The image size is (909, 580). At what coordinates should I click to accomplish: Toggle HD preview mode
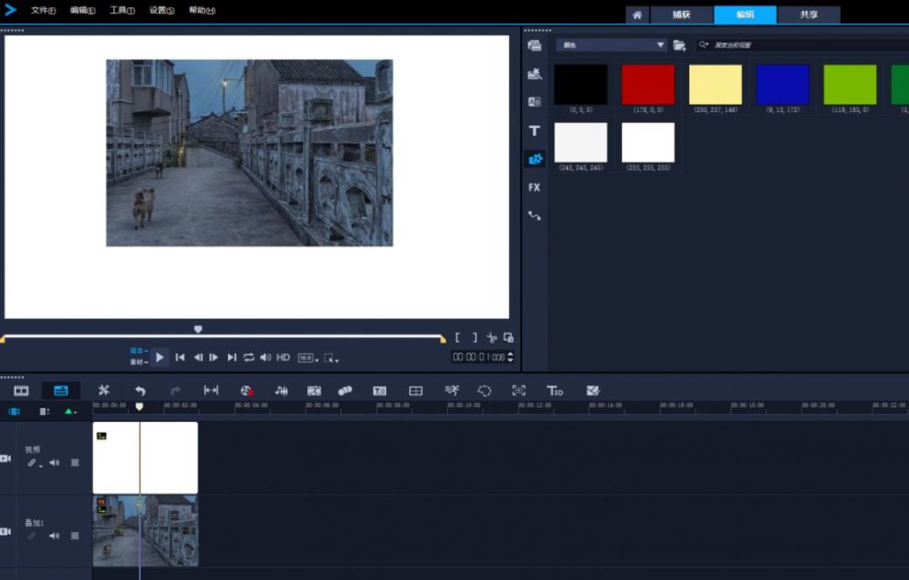pos(283,357)
